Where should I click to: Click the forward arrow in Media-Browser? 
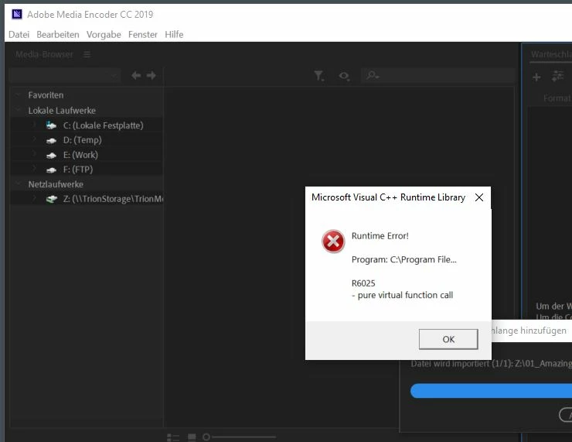151,75
